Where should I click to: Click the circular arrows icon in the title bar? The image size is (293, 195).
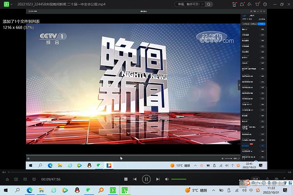click(242, 4)
